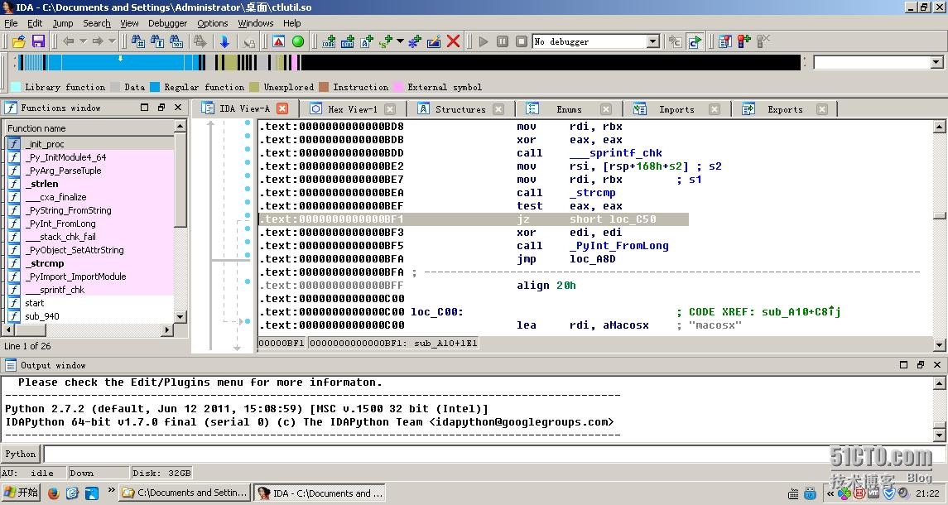Switch to the Exports tab

(x=785, y=108)
